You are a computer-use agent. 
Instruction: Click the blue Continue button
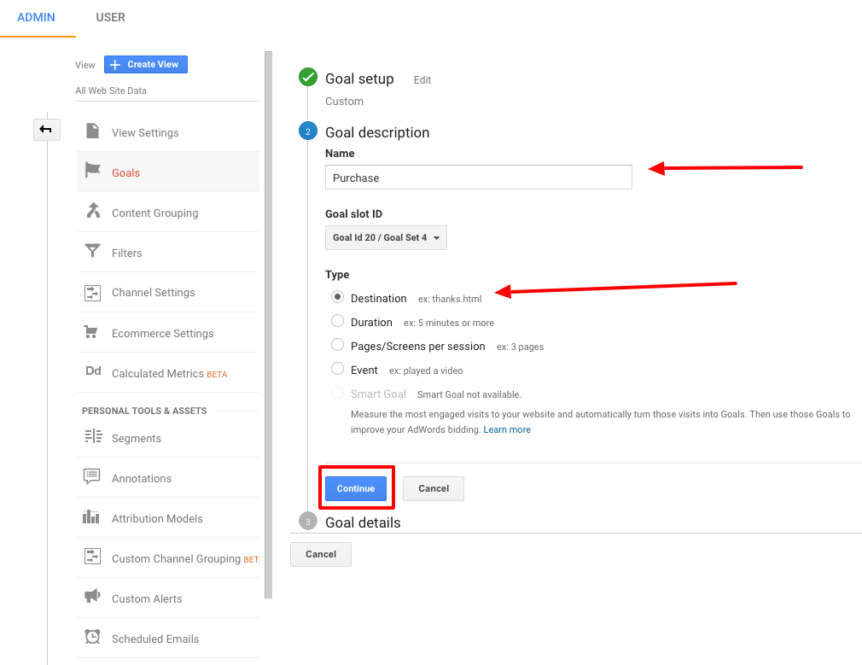356,488
